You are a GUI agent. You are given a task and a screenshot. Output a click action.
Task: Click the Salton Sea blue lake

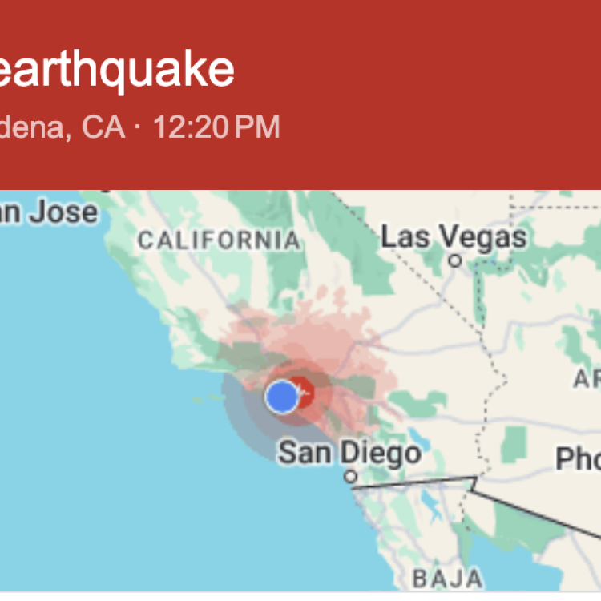tap(416, 438)
